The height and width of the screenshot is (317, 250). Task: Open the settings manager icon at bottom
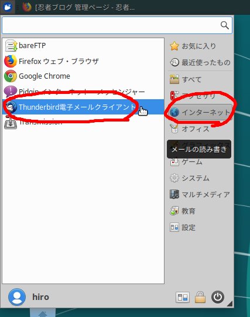tap(183, 297)
